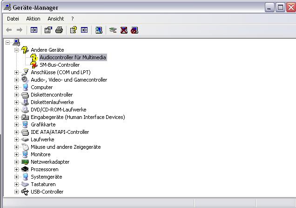Viewport: 296px width, 208px height.
Task: Click the Back arrow toolbar button
Action: point(9,30)
